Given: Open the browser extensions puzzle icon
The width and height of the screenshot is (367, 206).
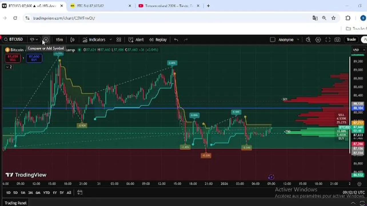Looking at the screenshot, I should click(348, 18).
